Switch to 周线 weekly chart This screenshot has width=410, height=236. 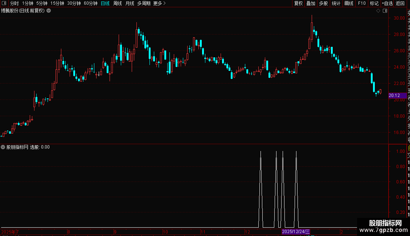118,3
